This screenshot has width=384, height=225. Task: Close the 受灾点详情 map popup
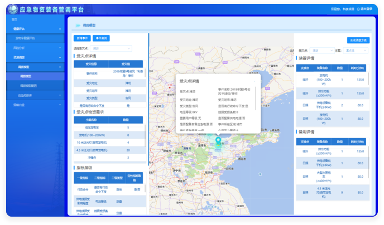point(255,81)
